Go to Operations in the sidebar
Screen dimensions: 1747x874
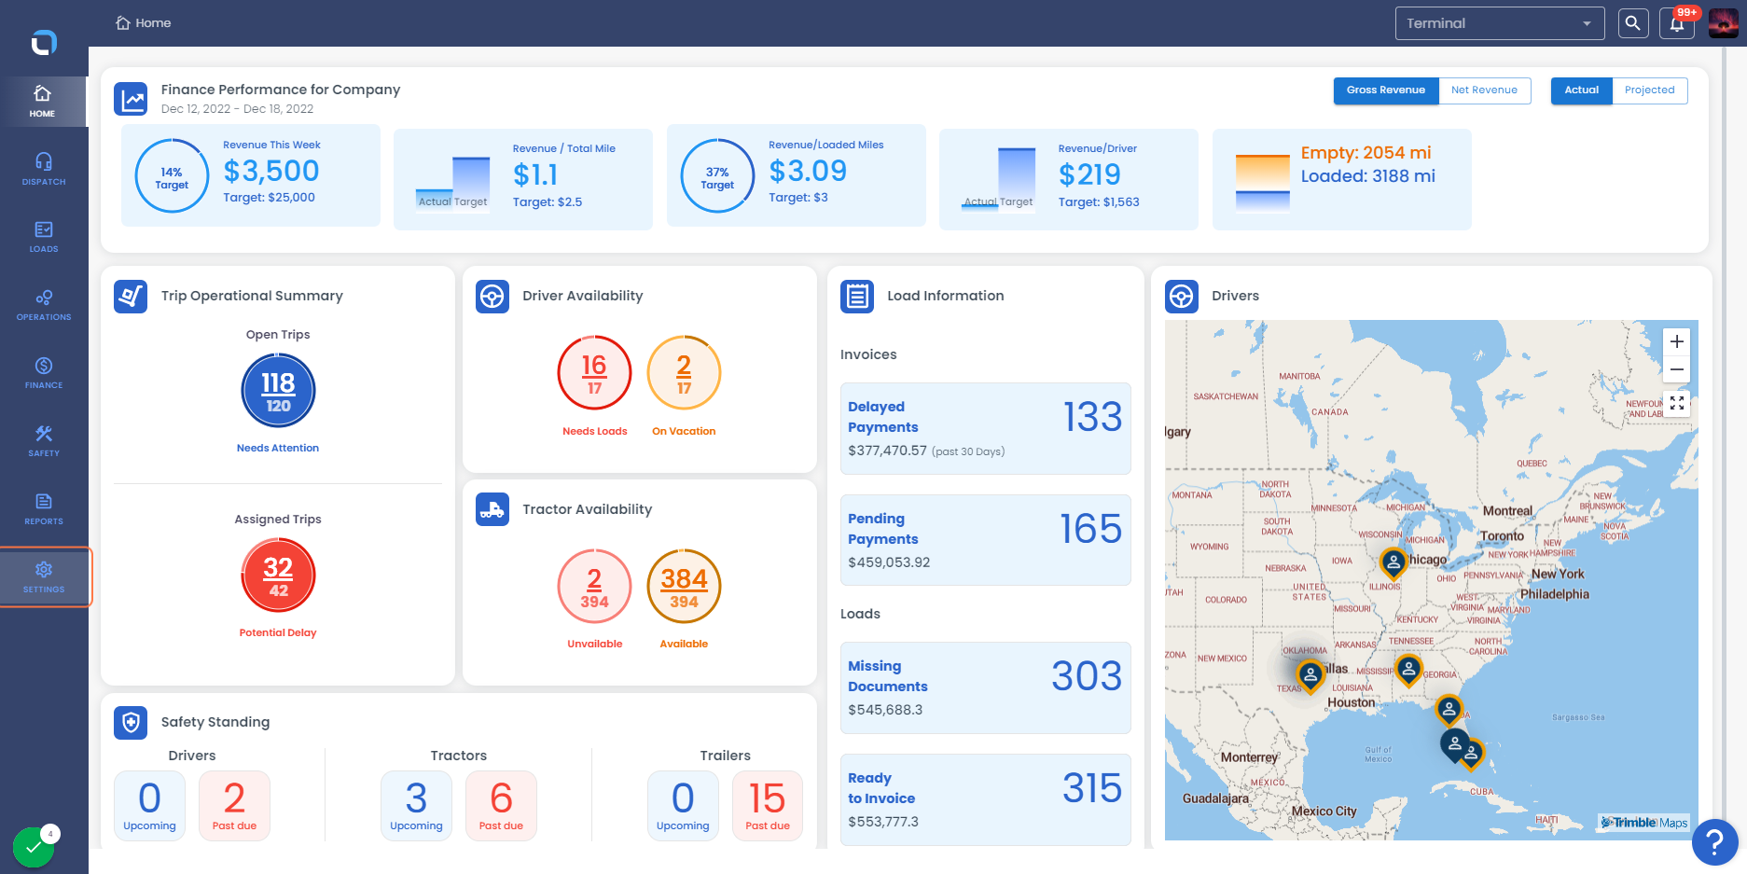[44, 306]
